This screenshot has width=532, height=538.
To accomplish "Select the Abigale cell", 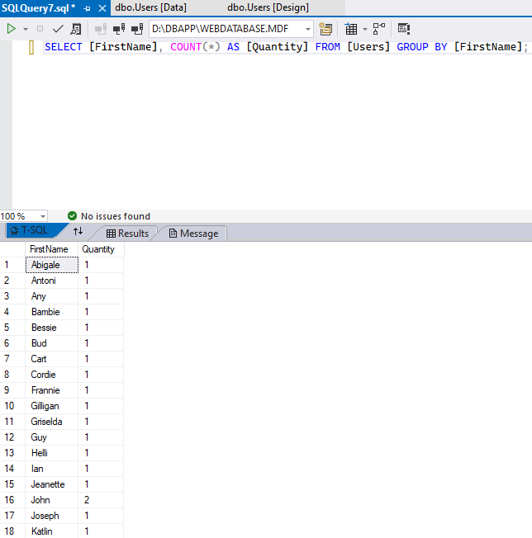I will (x=52, y=265).
